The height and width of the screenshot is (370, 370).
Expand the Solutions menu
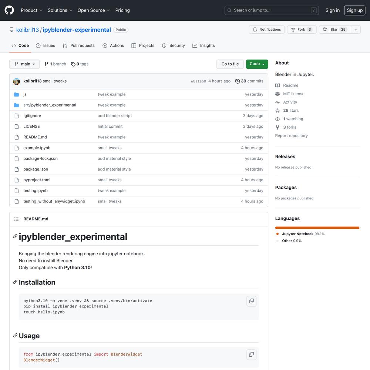60,10
